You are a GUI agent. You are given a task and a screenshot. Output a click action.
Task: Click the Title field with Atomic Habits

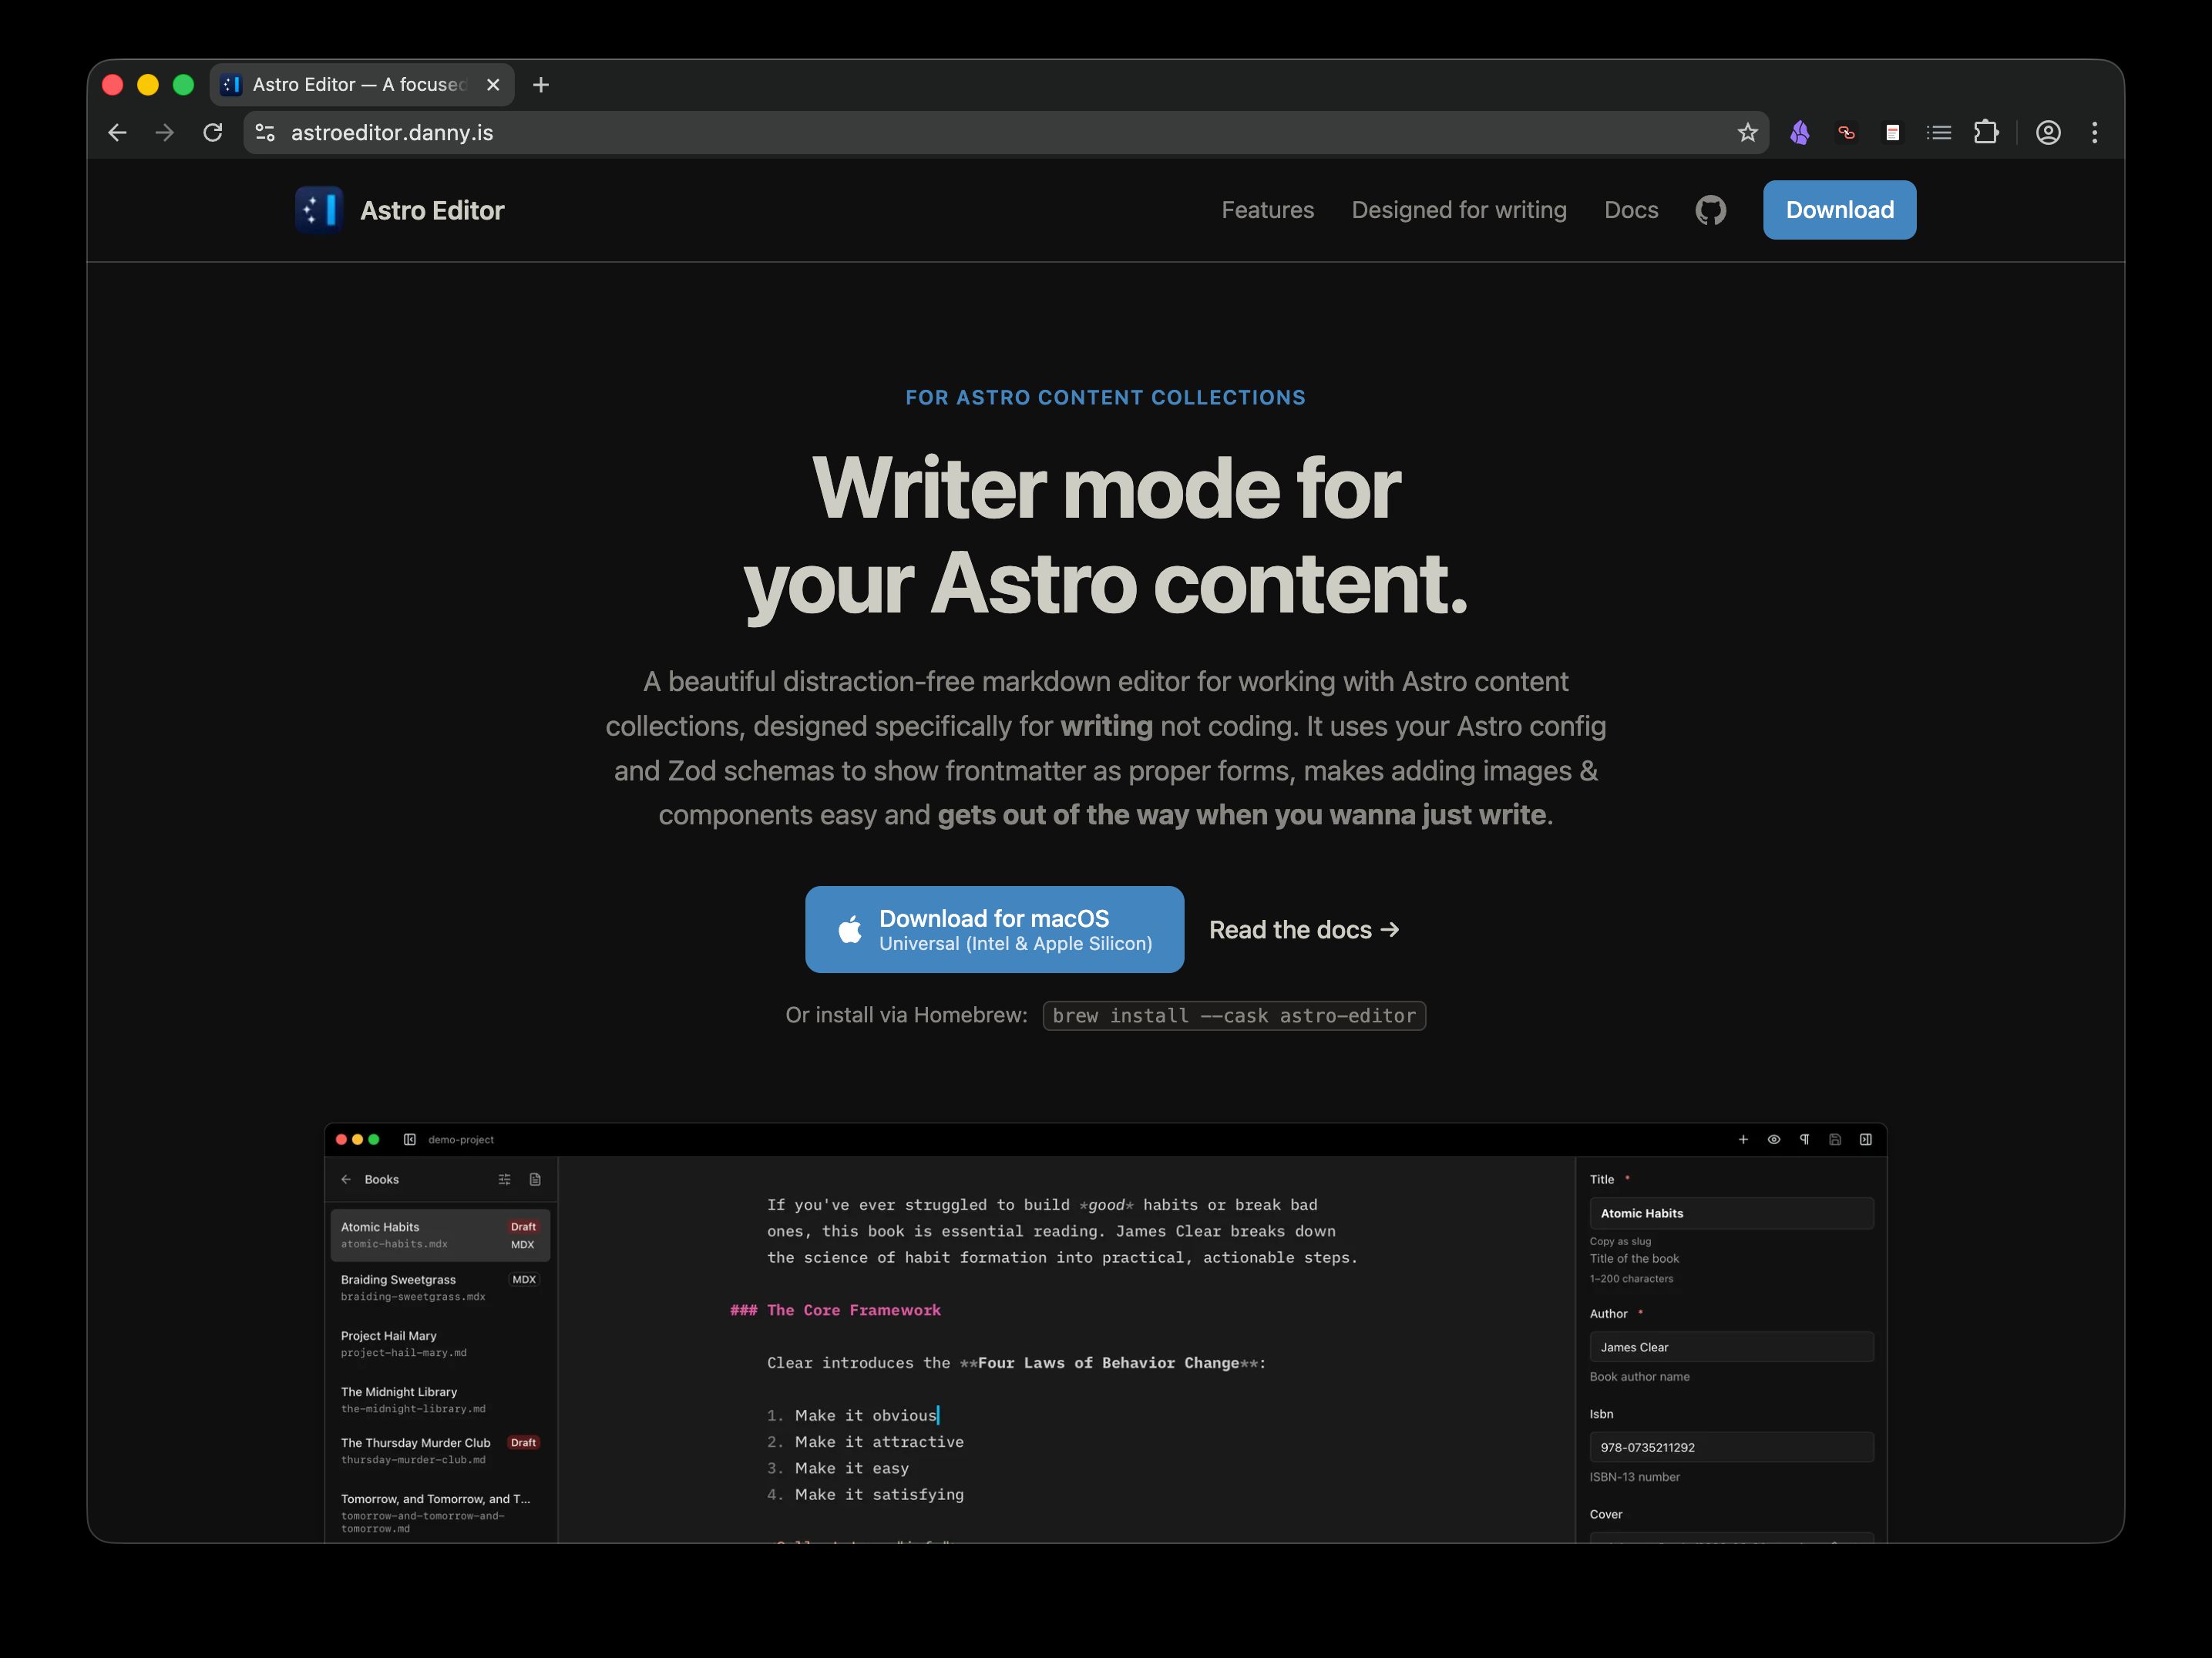1732,1213
